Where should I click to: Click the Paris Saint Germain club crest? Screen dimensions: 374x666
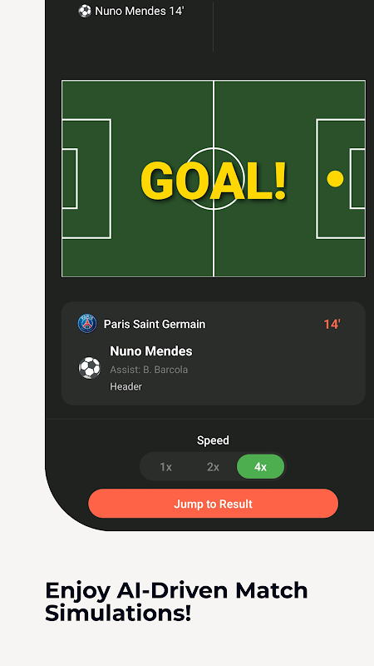87,324
